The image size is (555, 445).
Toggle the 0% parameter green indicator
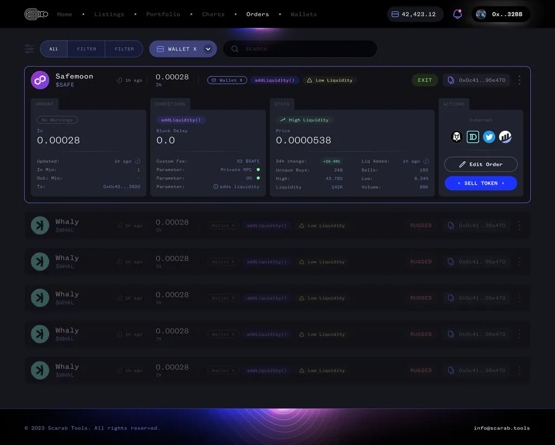tap(258, 178)
